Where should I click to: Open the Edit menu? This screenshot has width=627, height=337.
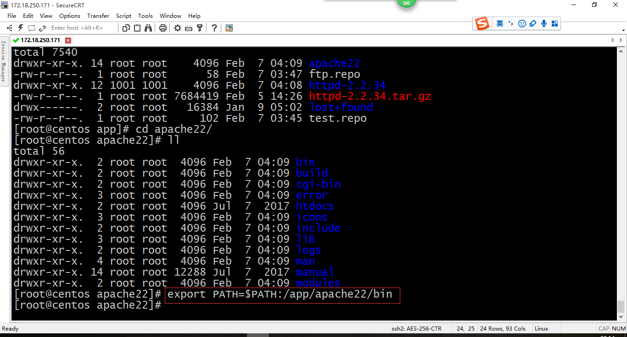28,16
